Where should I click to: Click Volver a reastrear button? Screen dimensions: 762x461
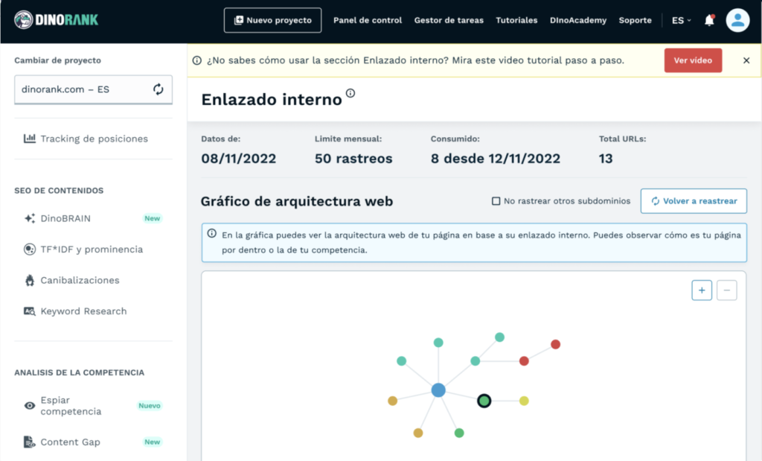[x=694, y=201]
